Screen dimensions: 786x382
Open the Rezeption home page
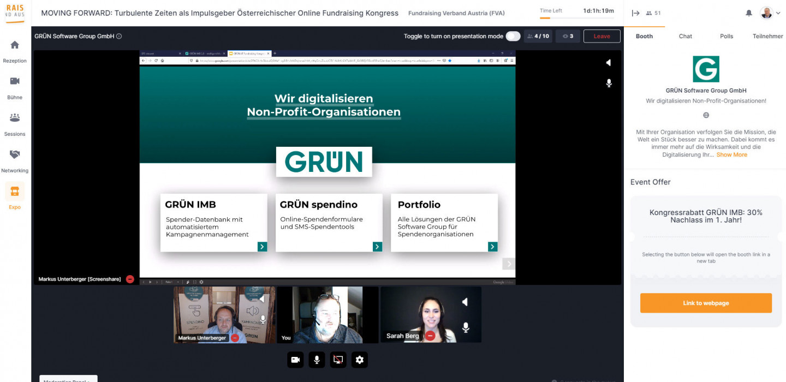(15, 51)
